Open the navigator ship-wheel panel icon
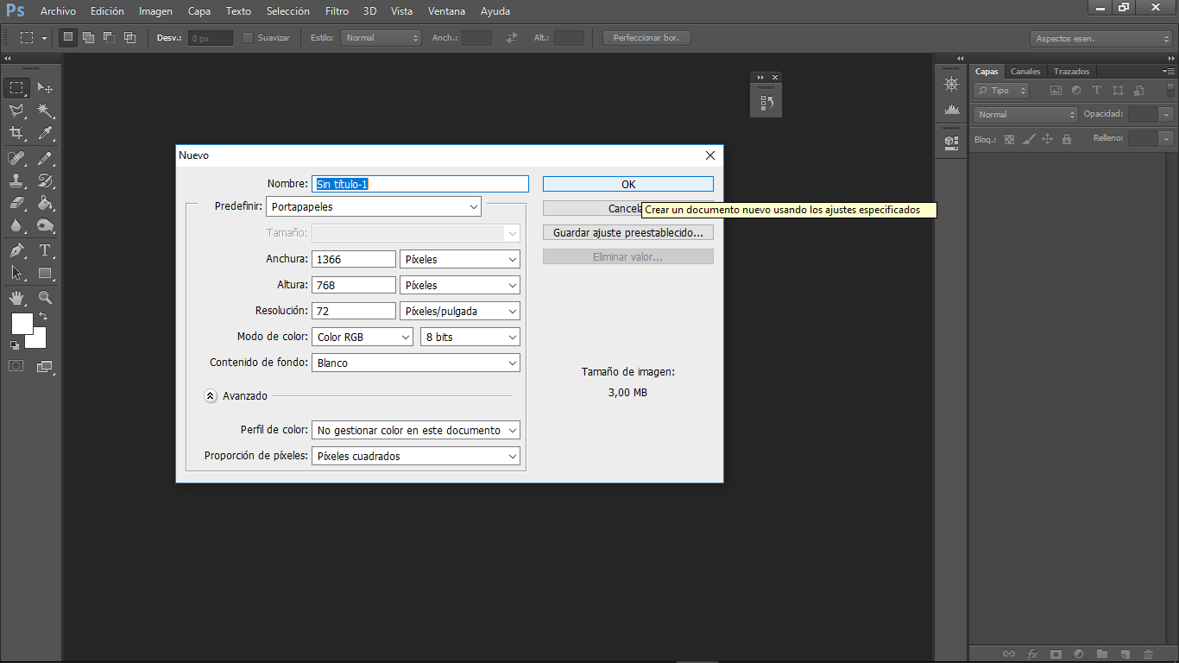The width and height of the screenshot is (1179, 663). [x=952, y=85]
